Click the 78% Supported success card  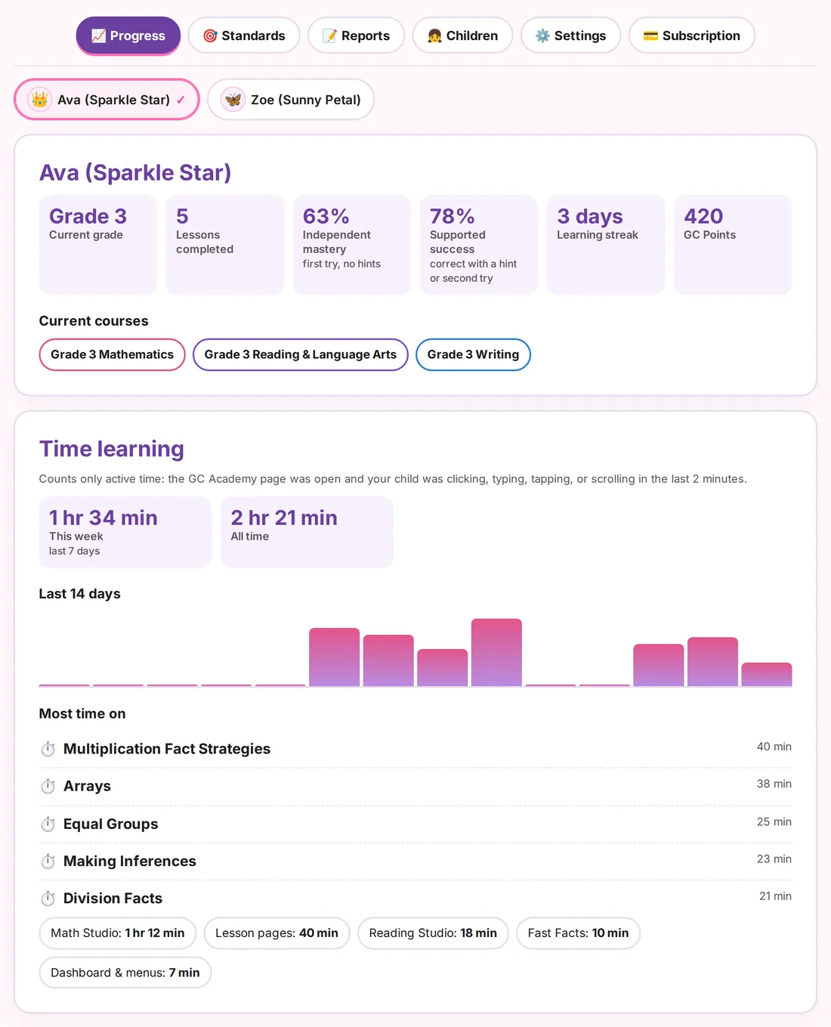(x=479, y=245)
